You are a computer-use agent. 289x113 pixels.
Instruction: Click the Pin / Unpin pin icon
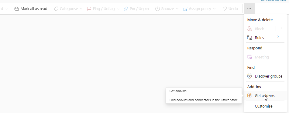tap(126, 9)
